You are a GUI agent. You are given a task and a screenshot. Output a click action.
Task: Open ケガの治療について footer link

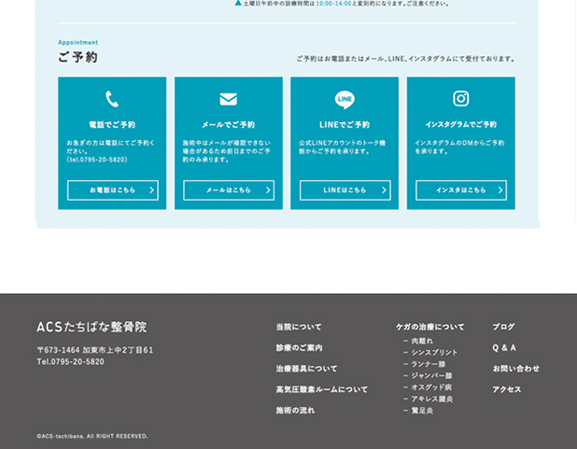click(x=430, y=327)
